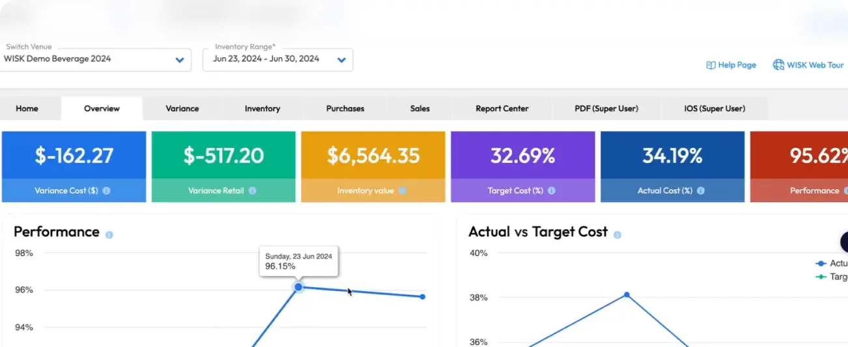
Task: Click the WISK Demo Beverage 2024 venue field
Action: tap(96, 60)
